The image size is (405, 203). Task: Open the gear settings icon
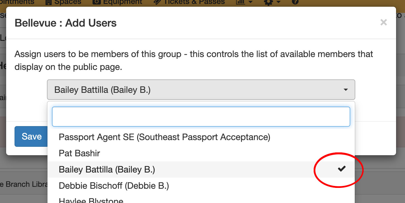(268, 2)
